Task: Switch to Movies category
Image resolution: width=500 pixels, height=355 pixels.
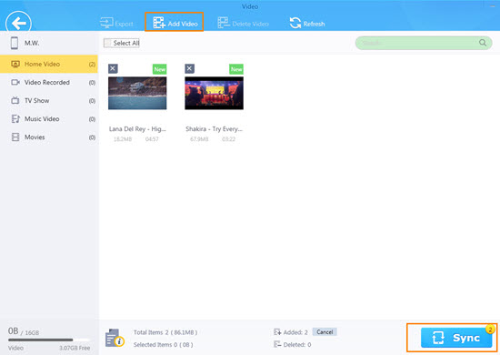Action: pos(49,137)
